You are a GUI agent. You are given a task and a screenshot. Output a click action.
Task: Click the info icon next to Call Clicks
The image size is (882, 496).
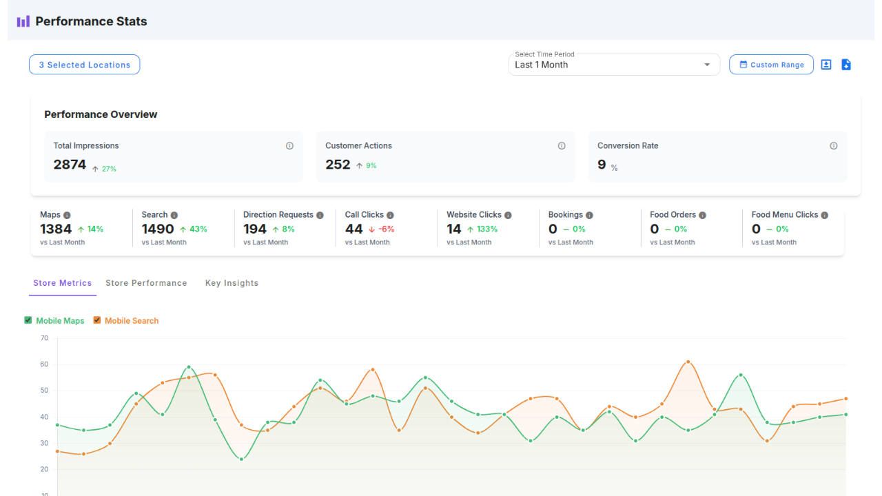tap(389, 214)
